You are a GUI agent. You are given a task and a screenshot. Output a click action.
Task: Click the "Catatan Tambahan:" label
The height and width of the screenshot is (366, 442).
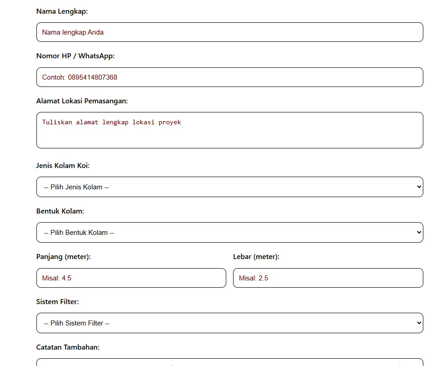[x=68, y=347]
